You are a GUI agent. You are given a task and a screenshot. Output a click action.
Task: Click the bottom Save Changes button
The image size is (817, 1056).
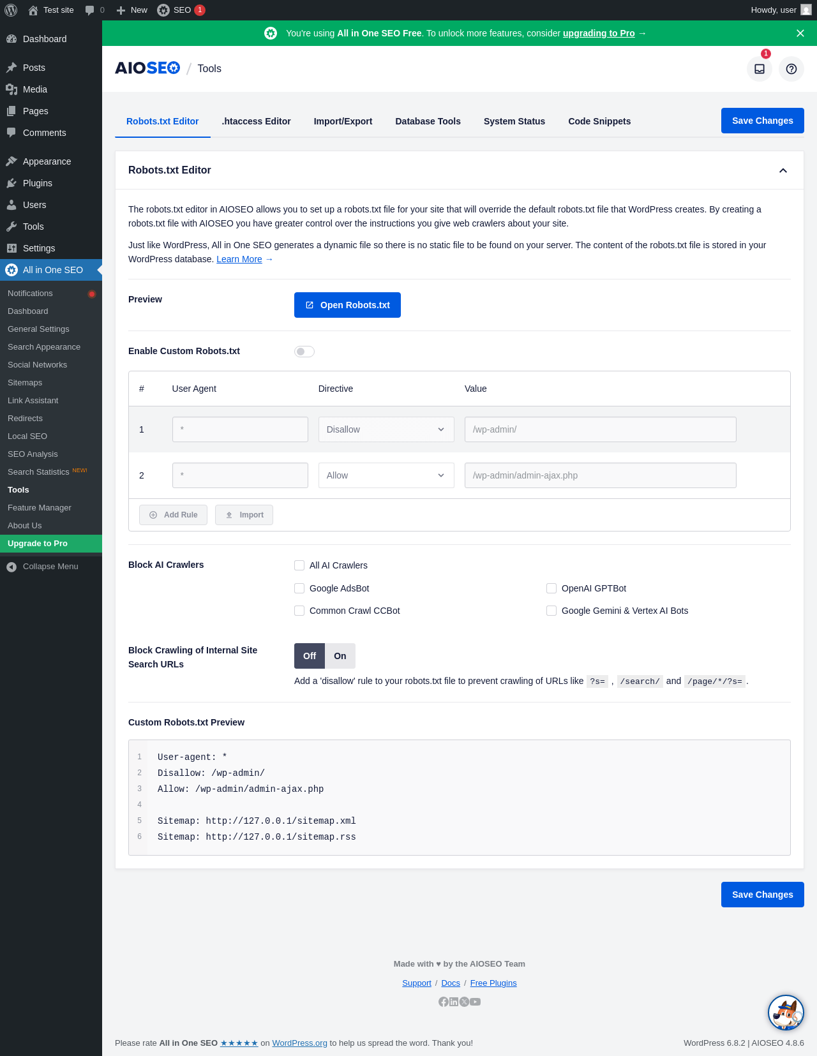pyautogui.click(x=763, y=895)
